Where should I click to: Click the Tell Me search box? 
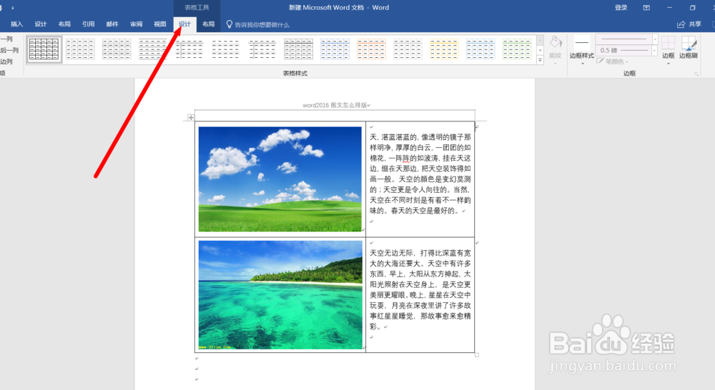point(257,24)
